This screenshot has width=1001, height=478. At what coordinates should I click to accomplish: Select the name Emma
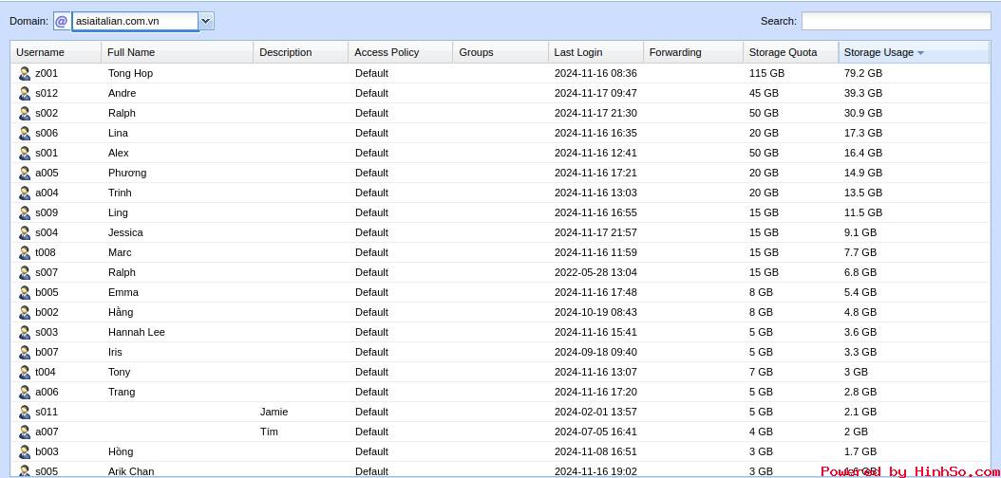[123, 292]
